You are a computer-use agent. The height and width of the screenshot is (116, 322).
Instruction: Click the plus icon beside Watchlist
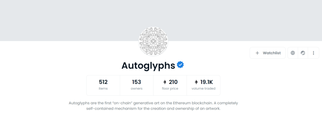tap(257, 53)
